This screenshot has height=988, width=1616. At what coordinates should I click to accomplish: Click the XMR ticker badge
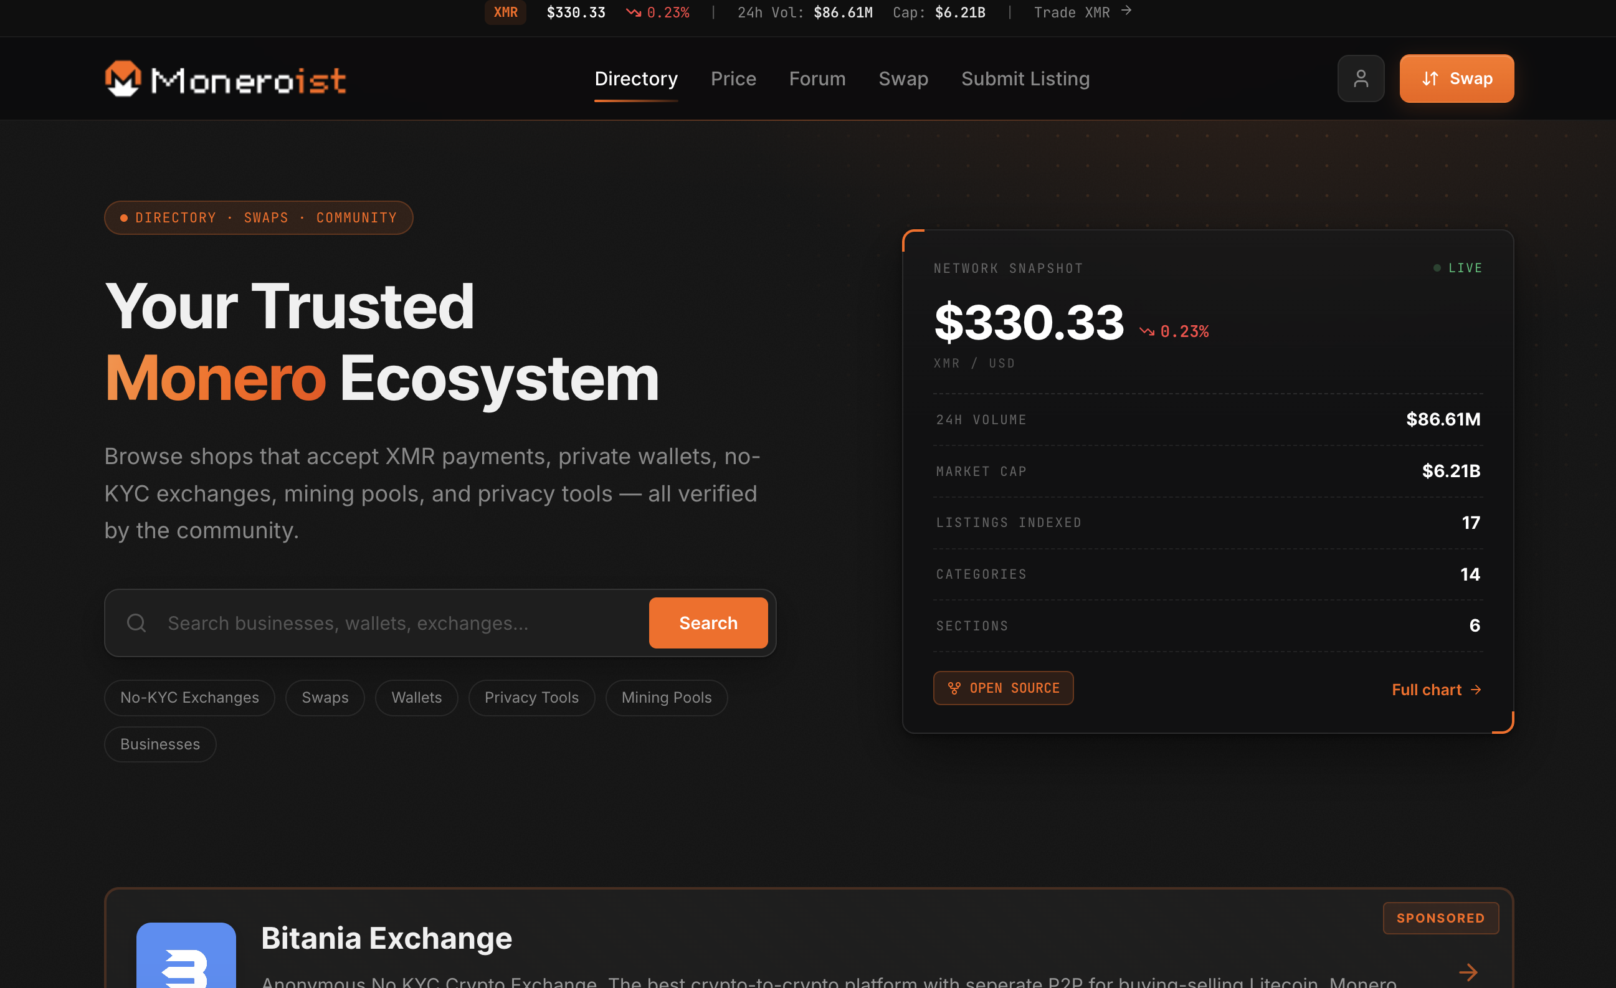pyautogui.click(x=506, y=12)
